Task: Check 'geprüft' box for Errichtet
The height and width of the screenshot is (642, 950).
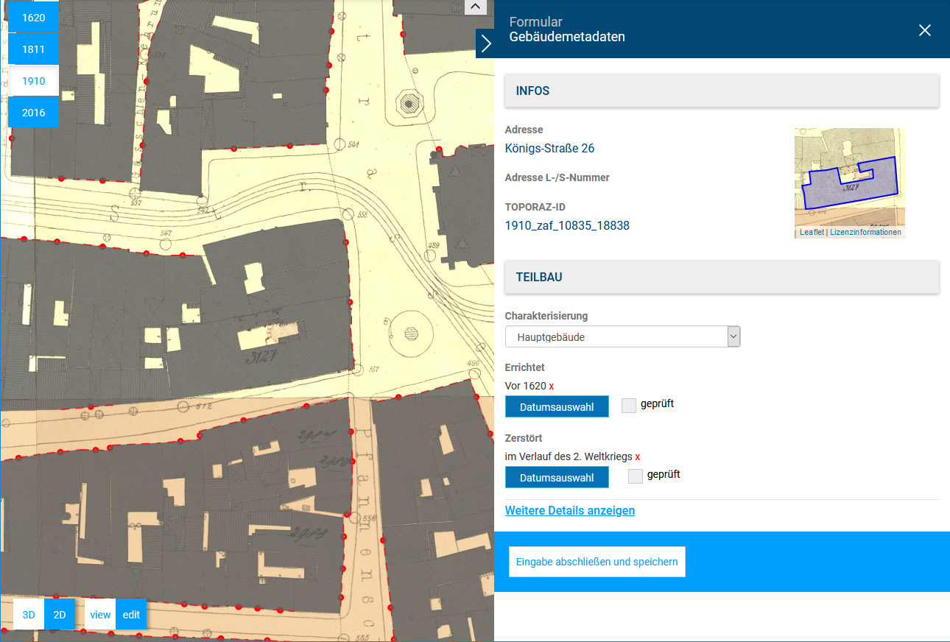Action: coord(629,406)
